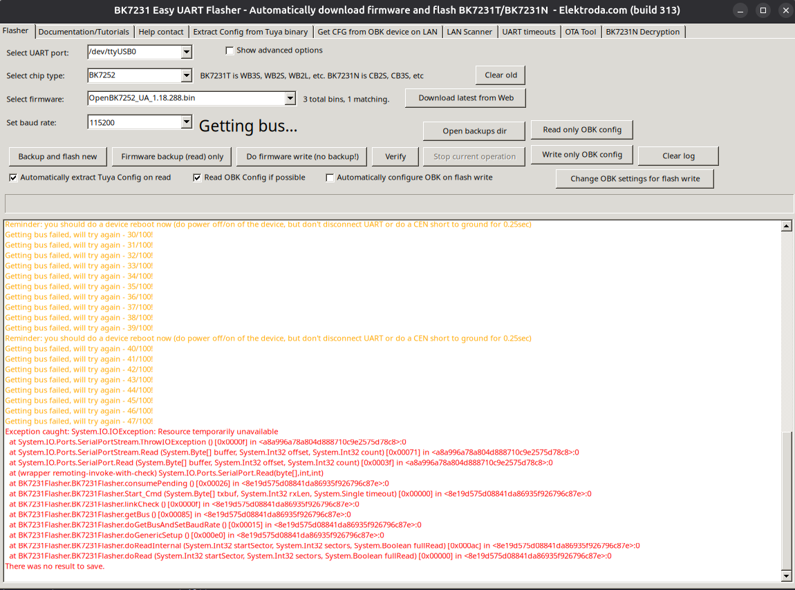Screen dimensions: 795x590
Task: Open the Documentation/Tutorials tab
Action: (x=84, y=32)
